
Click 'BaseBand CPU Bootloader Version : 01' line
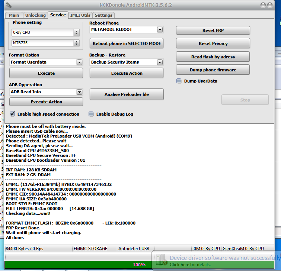coord(45,160)
